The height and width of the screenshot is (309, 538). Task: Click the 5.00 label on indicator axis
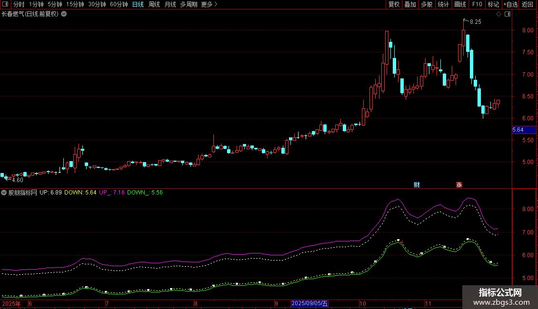click(528, 278)
